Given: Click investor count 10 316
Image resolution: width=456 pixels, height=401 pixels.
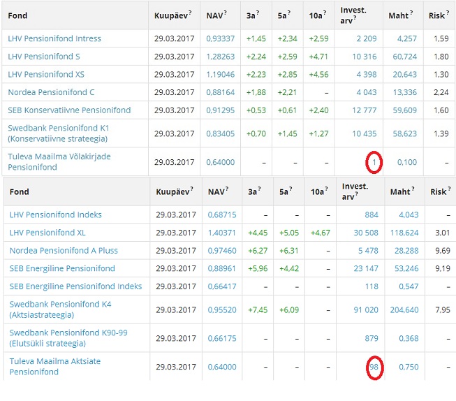Looking at the screenshot, I should click(365, 57).
